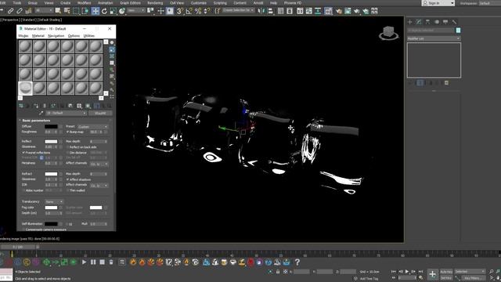
Task: Open the Modify command panel tab
Action: coord(419,22)
